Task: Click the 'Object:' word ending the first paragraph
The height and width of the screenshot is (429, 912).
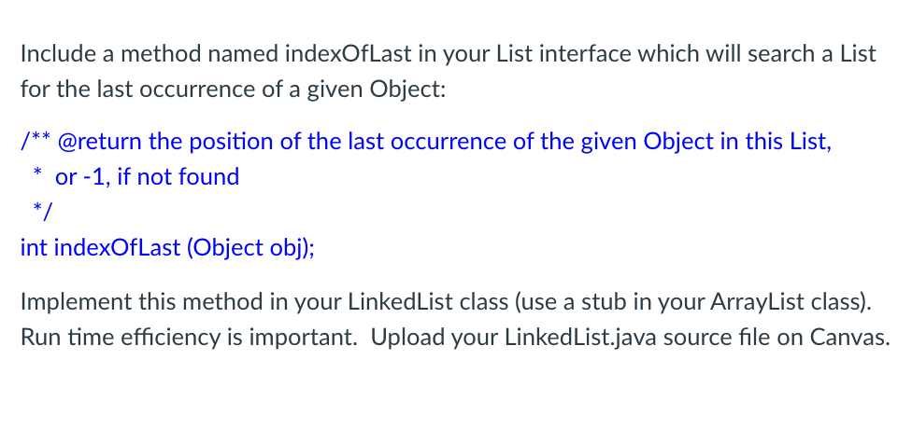Action: (407, 90)
